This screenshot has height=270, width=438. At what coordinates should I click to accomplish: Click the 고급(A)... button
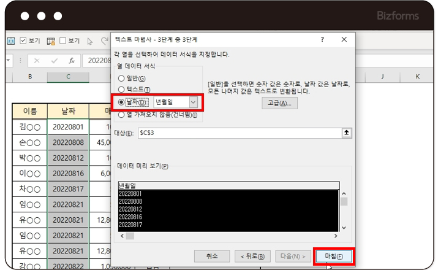coord(279,103)
